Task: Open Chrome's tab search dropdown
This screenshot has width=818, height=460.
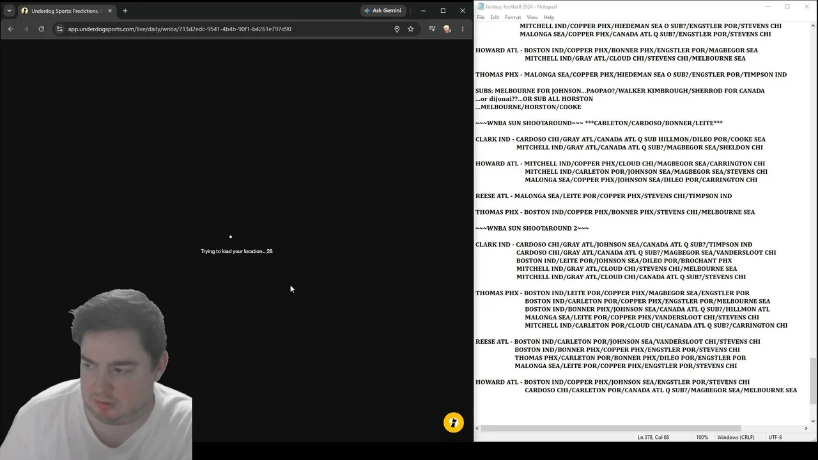Action: [9, 11]
